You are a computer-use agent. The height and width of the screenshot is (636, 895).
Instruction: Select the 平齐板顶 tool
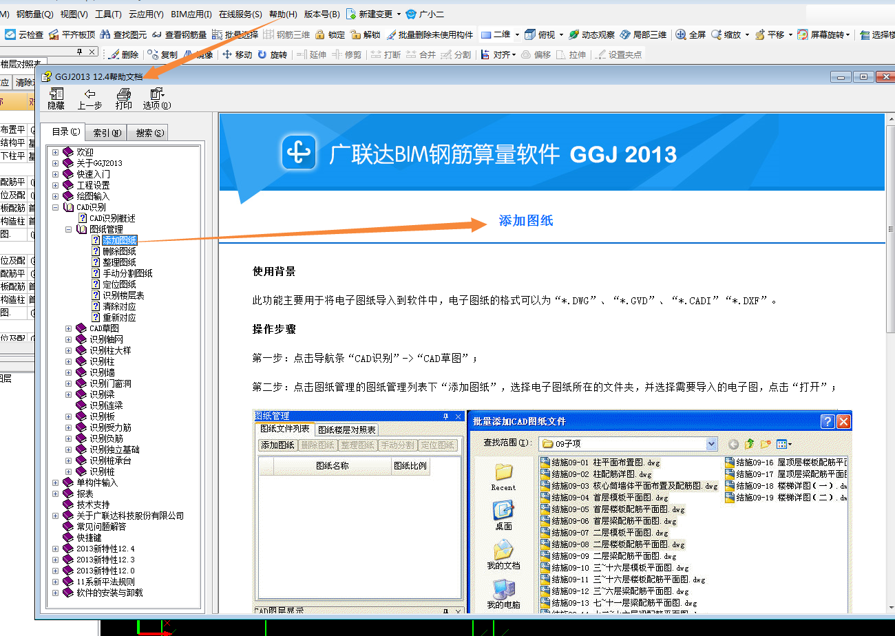point(73,34)
